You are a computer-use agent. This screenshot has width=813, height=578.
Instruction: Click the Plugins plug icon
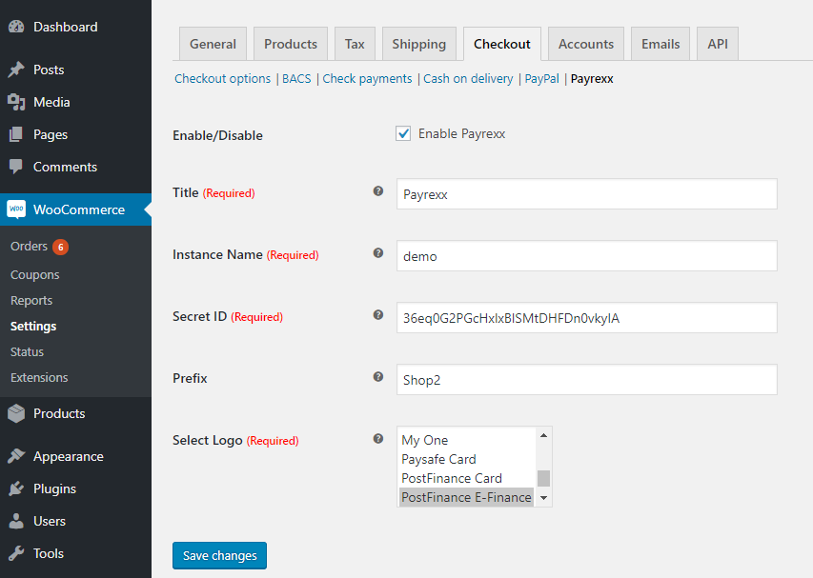click(16, 488)
